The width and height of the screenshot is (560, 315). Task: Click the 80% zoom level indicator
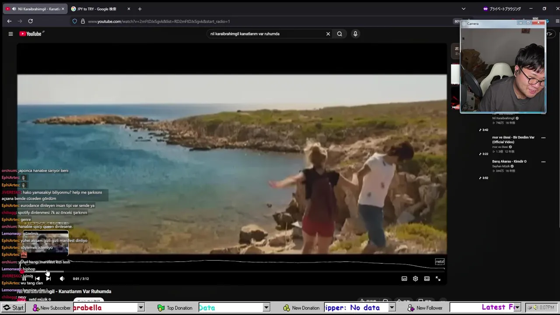click(457, 21)
